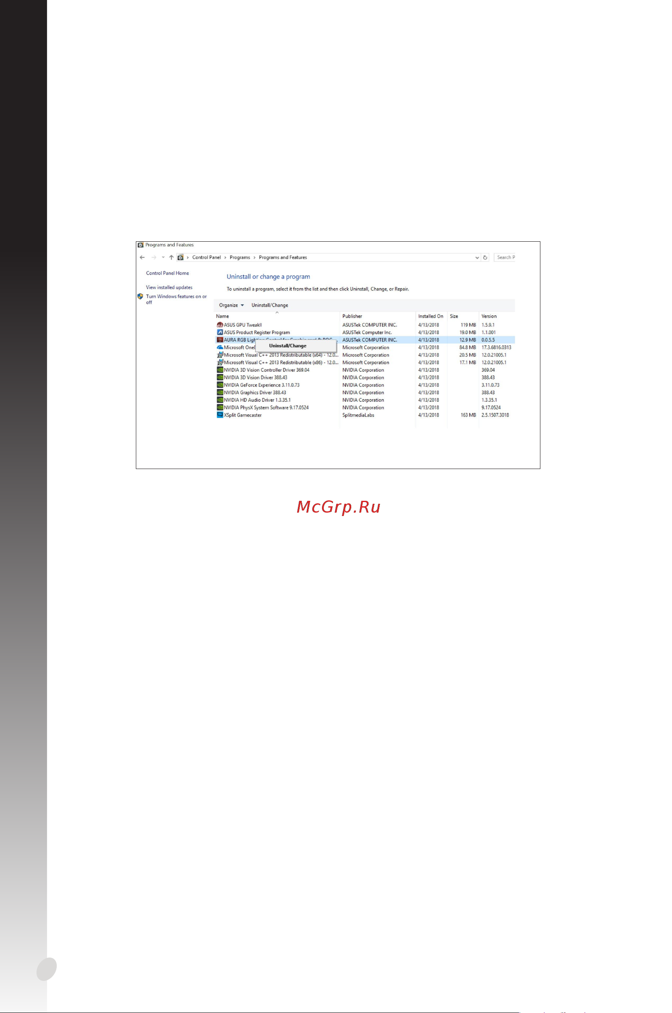This screenshot has width=672, height=1013.
Task: Go up one folder level arrow
Action: pos(171,258)
